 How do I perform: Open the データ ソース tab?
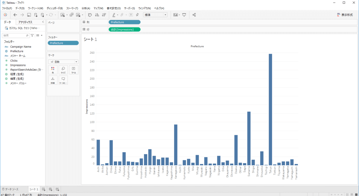[10, 189]
